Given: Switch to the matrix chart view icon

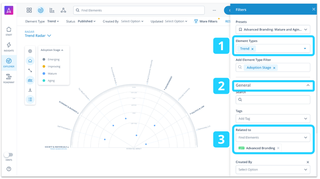Looking at the screenshot, I should tap(52, 10).
